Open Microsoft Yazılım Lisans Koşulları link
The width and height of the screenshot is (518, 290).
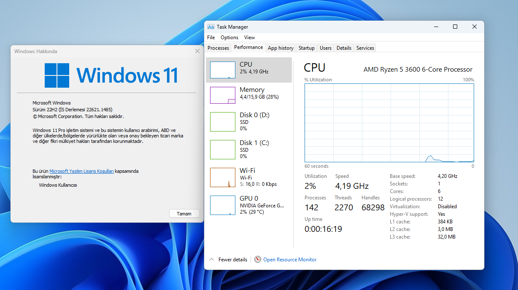pos(82,171)
